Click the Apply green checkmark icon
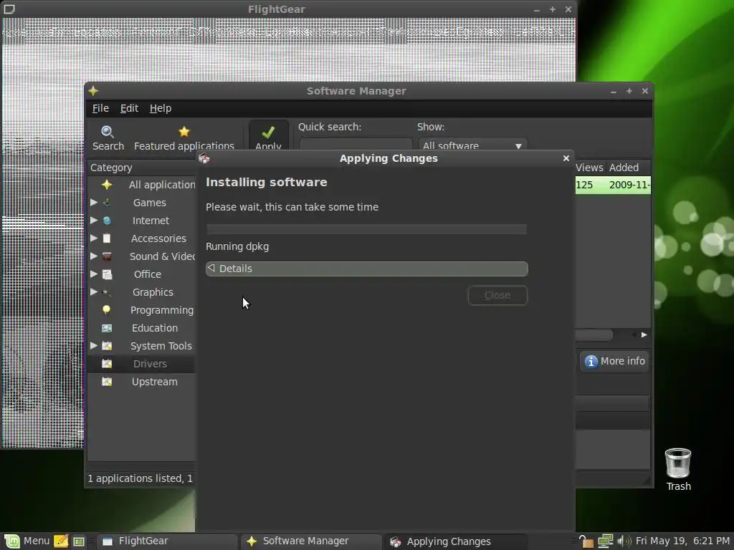Screen dimensions: 734x550 (x=268, y=132)
